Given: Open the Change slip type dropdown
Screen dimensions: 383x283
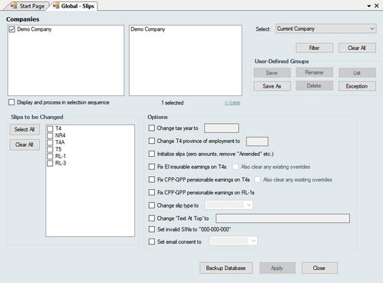Looking at the screenshot, I should [x=229, y=205].
